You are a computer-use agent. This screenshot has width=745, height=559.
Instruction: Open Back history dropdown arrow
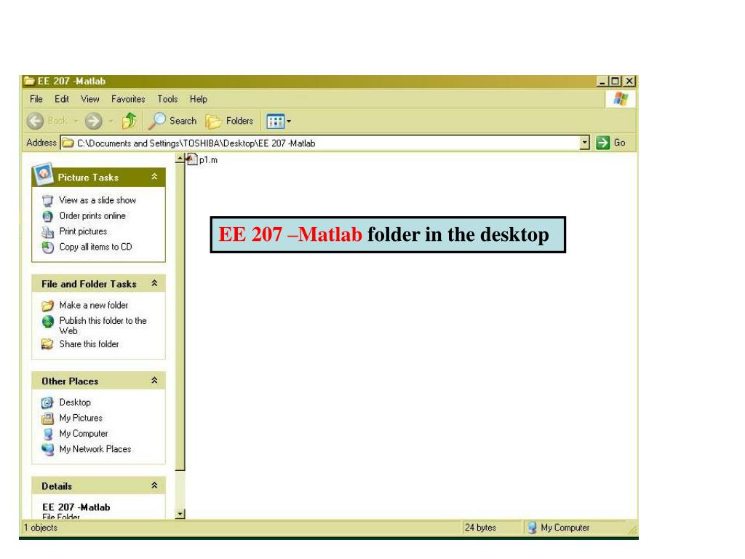(76, 122)
